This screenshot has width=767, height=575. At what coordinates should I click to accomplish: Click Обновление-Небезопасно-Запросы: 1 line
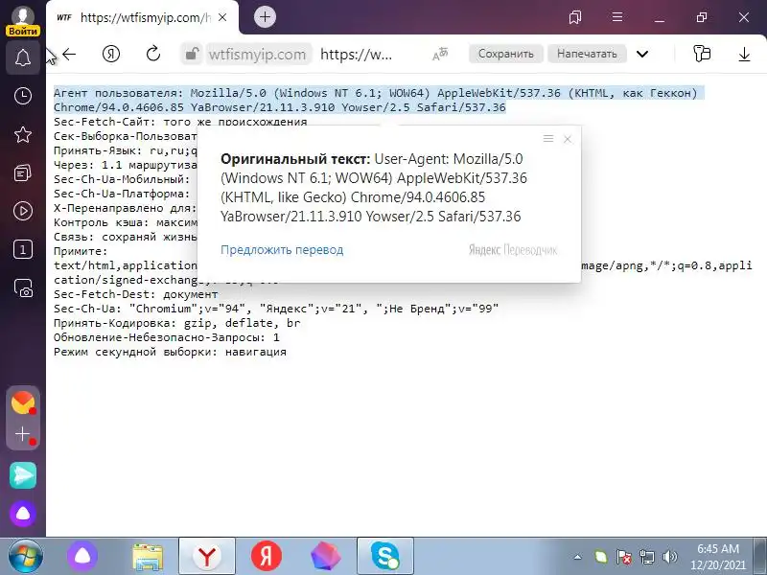click(166, 337)
